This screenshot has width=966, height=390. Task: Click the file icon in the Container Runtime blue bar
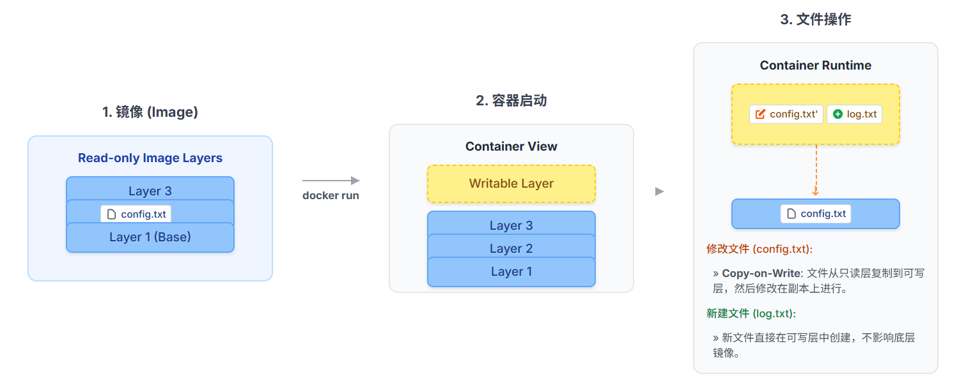(791, 214)
